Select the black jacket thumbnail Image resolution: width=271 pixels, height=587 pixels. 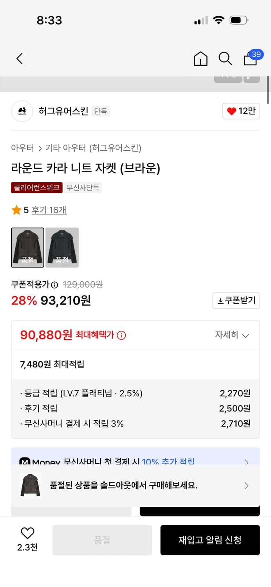tap(62, 247)
